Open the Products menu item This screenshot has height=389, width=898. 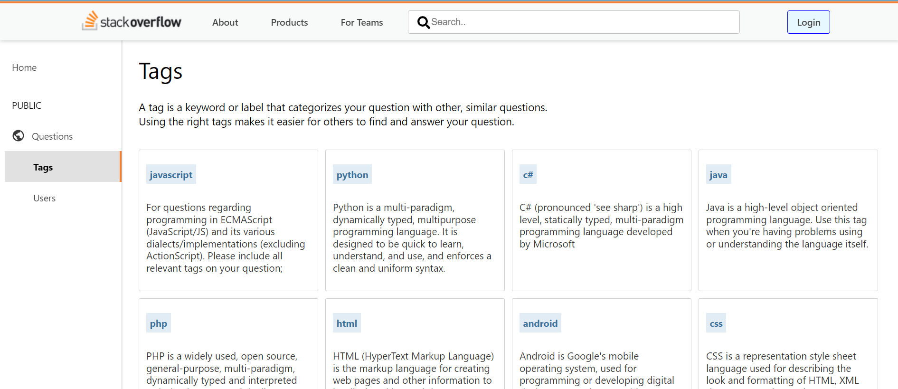pos(289,22)
